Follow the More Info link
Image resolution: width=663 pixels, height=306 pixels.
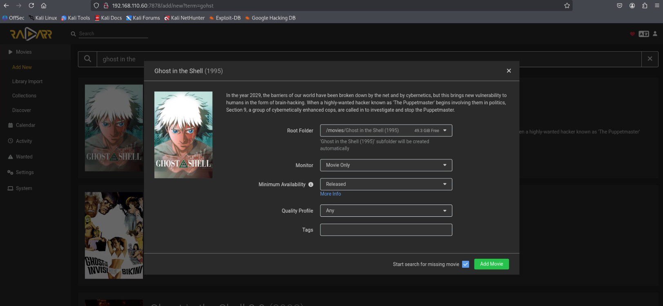coord(330,194)
